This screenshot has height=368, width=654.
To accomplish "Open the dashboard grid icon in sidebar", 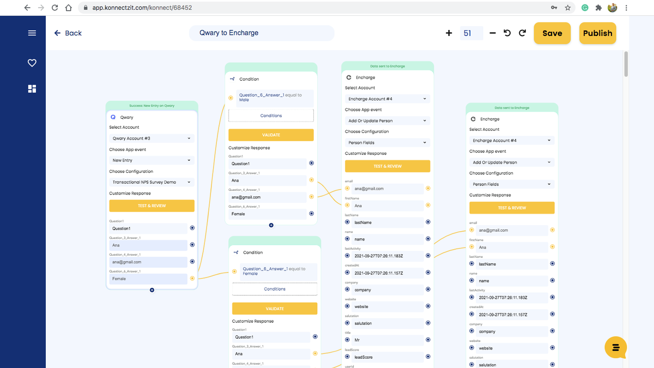I will (32, 89).
